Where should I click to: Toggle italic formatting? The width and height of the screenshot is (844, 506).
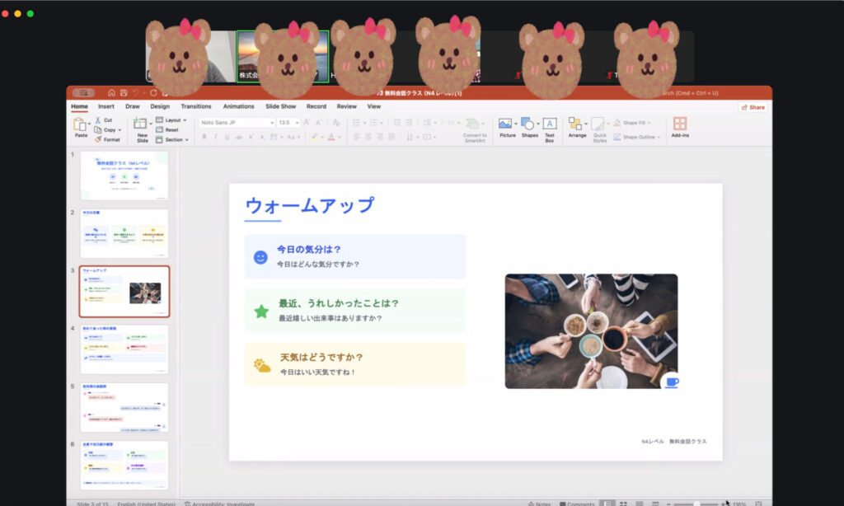[x=216, y=137]
